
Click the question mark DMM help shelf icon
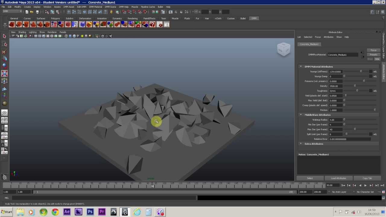tap(152, 25)
